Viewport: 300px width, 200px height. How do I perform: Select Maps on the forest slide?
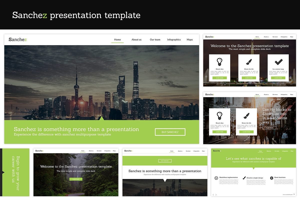(x=114, y=151)
